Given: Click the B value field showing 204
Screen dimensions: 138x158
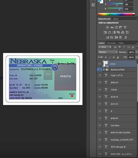Looking at the screenshot, I should 128,9.
